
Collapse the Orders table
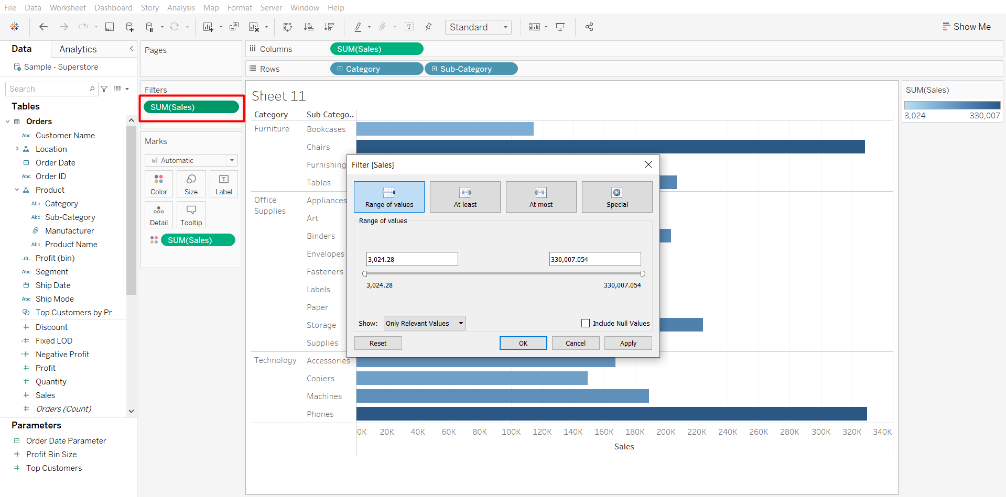[7, 122]
